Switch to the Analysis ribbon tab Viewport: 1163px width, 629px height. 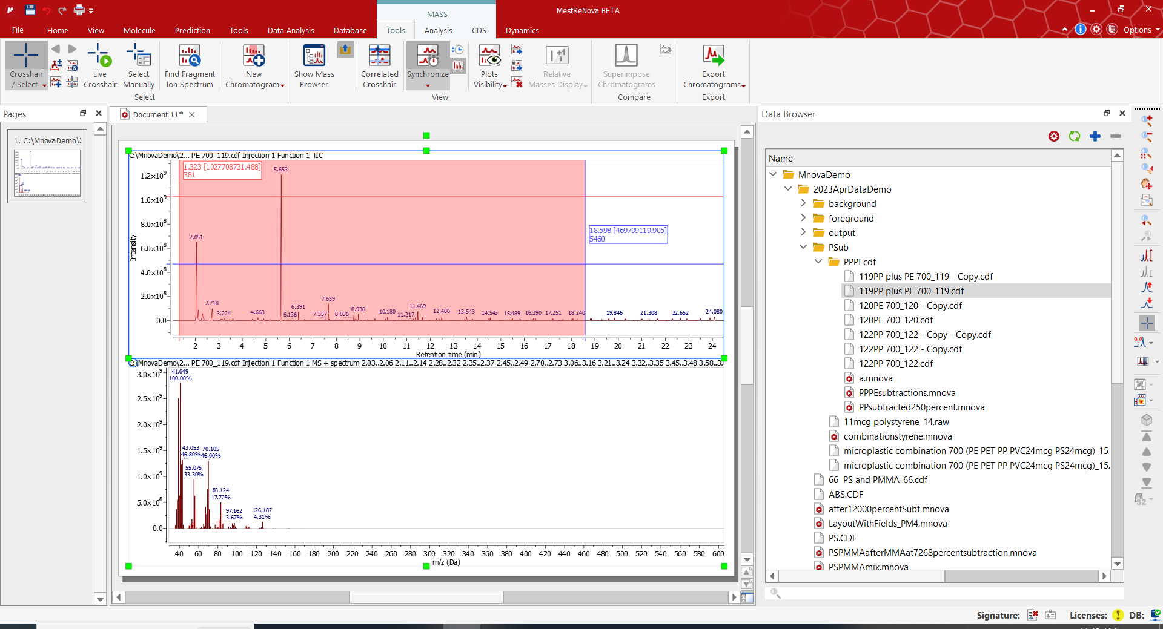tap(438, 30)
